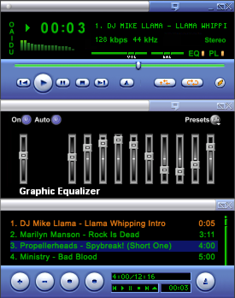Click the U visualization letter in clutterbar
This screenshot has width=235, height=298.
12,52
